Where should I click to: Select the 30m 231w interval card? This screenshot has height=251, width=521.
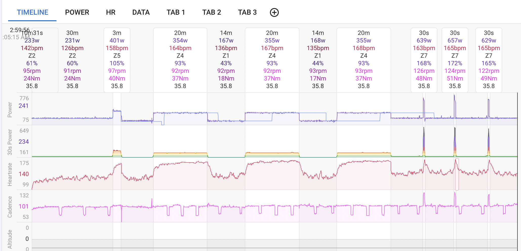click(x=72, y=60)
